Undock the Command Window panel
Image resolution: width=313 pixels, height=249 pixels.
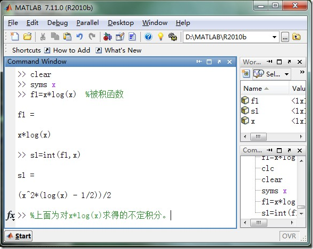coord(219,62)
